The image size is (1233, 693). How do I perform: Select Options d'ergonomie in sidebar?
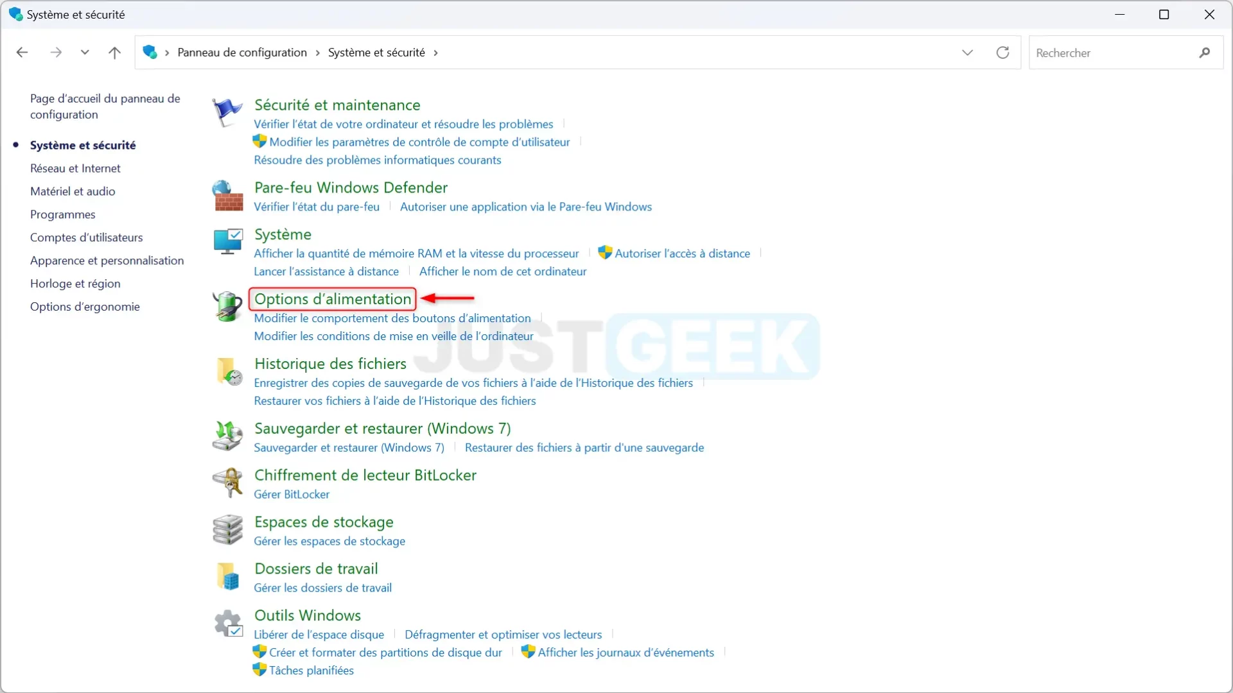pyautogui.click(x=85, y=307)
